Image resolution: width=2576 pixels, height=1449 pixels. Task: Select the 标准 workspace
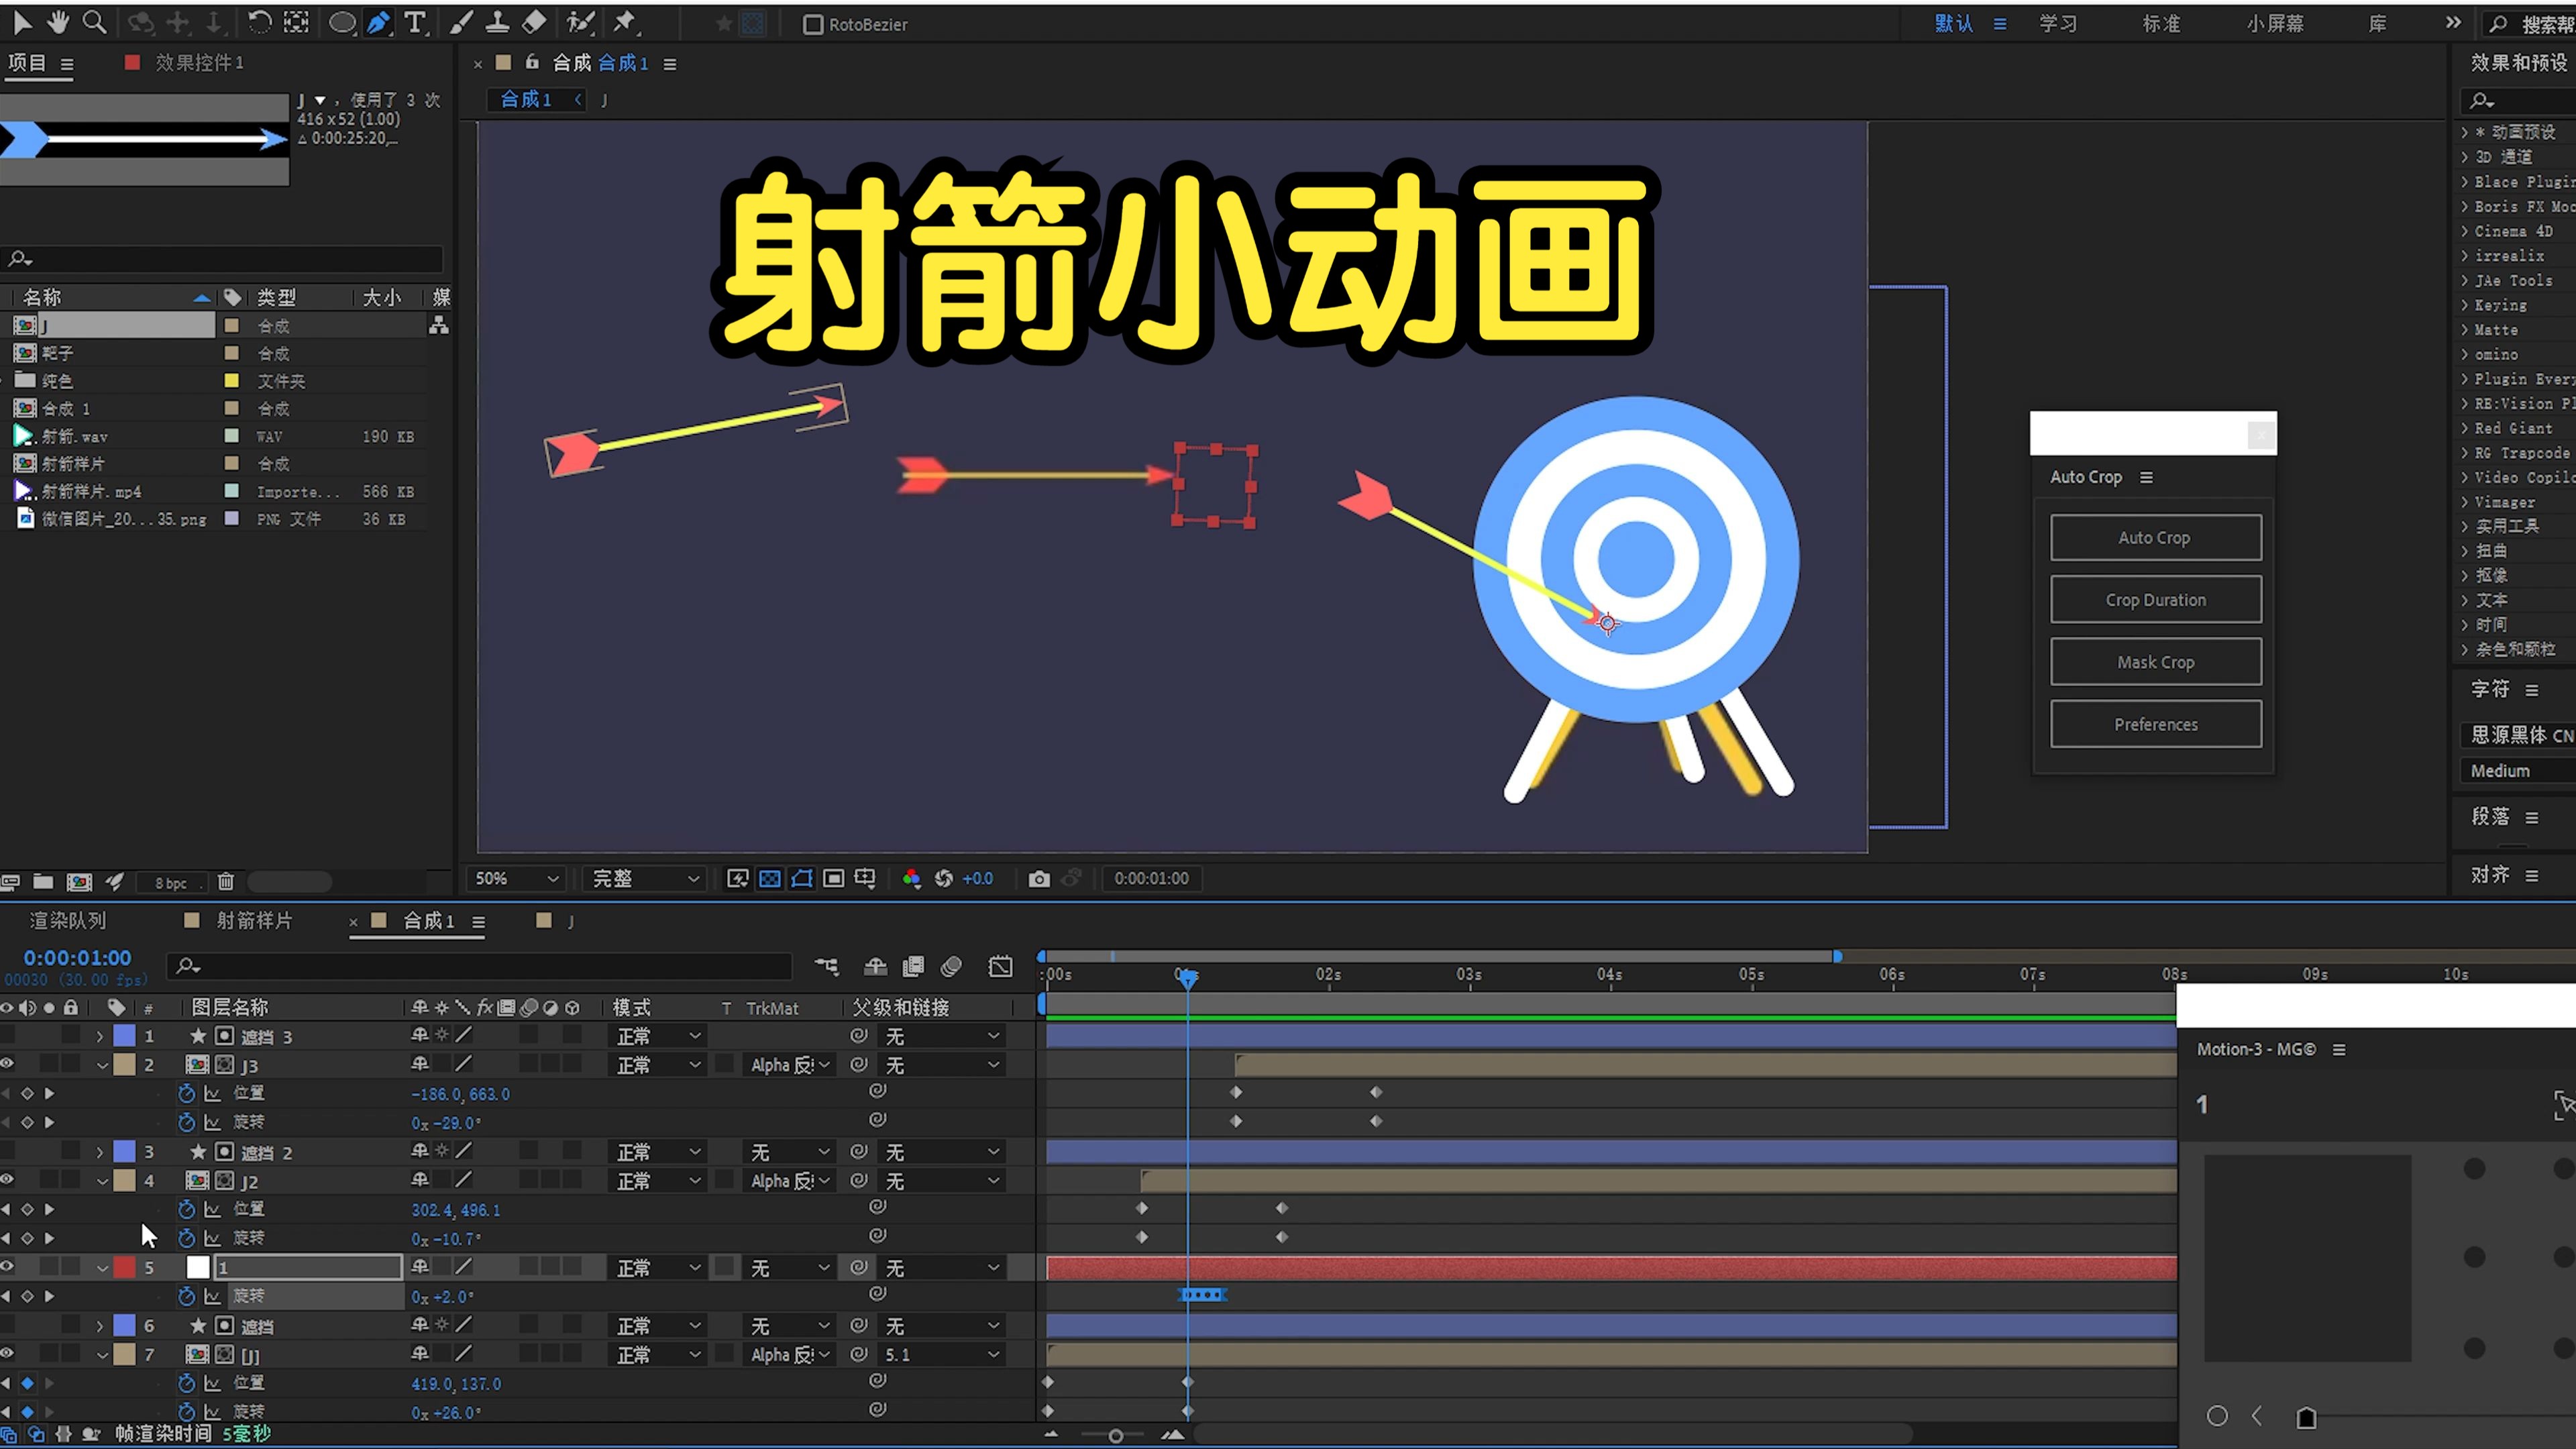pyautogui.click(x=2161, y=23)
